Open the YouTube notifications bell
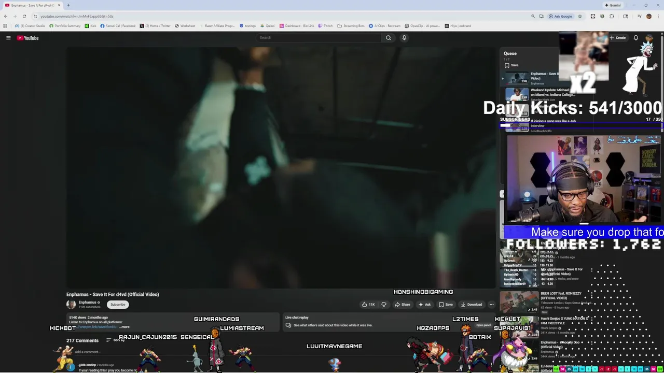The width and height of the screenshot is (664, 373). pos(635,38)
